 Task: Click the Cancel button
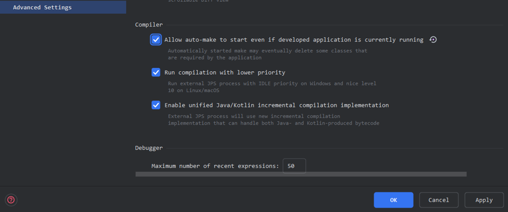coord(438,200)
